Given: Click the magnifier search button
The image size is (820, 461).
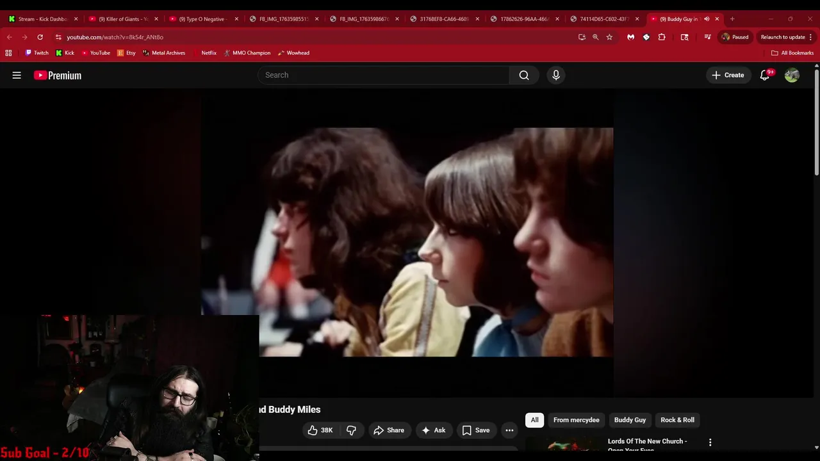Looking at the screenshot, I should coord(524,75).
